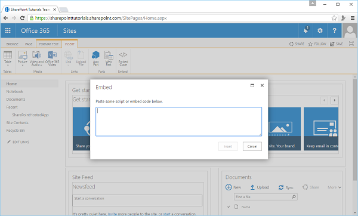The image size is (358, 216).
Task: Go to Home in the left navigation
Action: [11, 84]
